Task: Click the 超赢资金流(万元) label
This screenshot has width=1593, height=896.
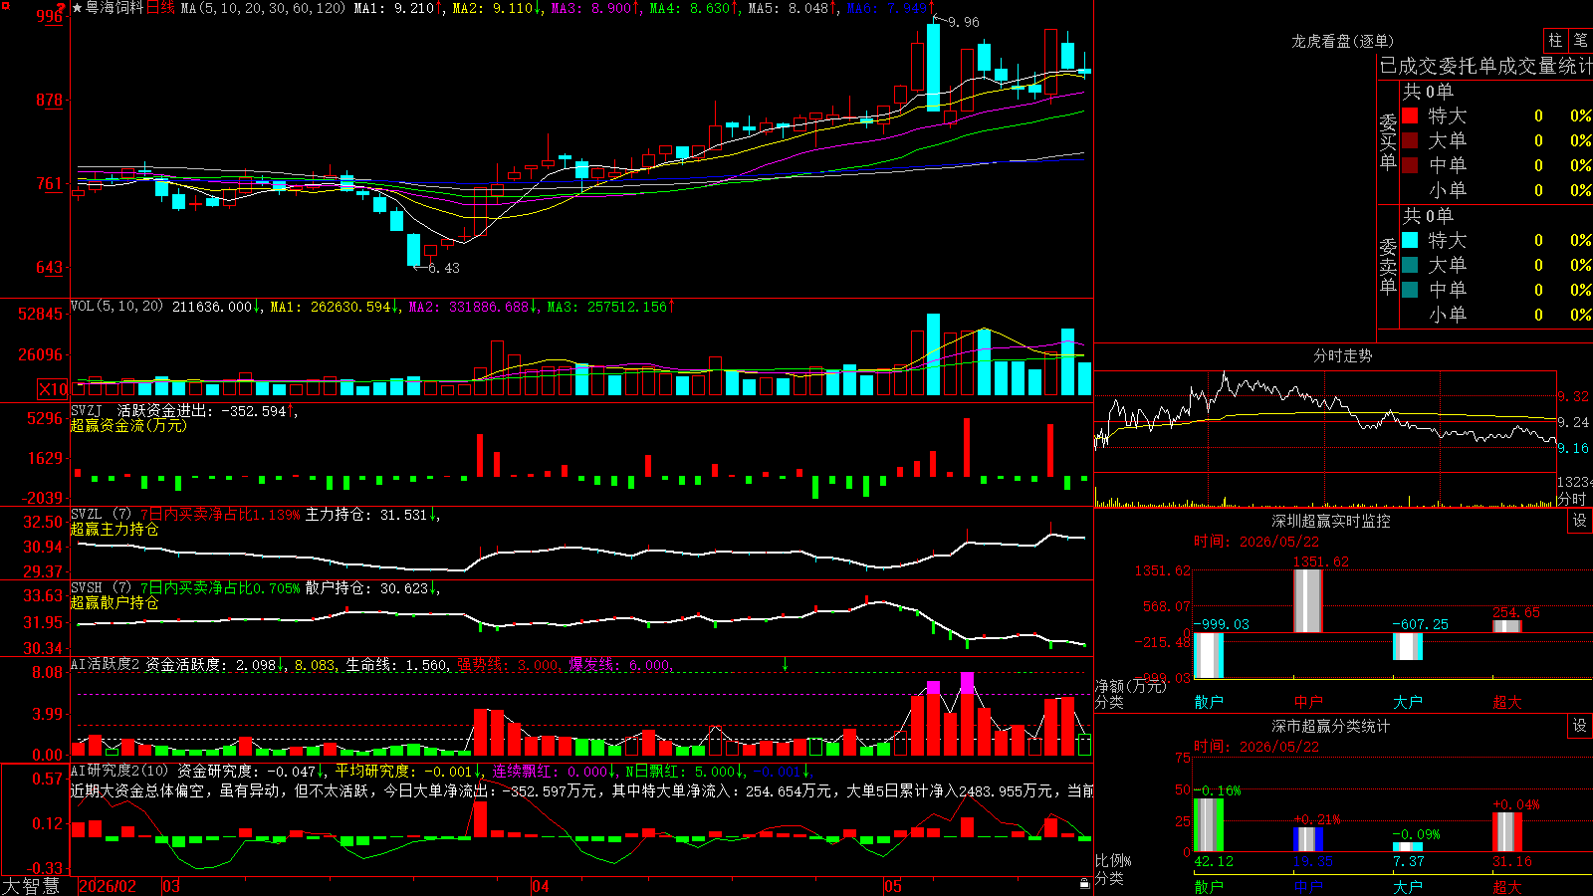Action: click(x=128, y=425)
